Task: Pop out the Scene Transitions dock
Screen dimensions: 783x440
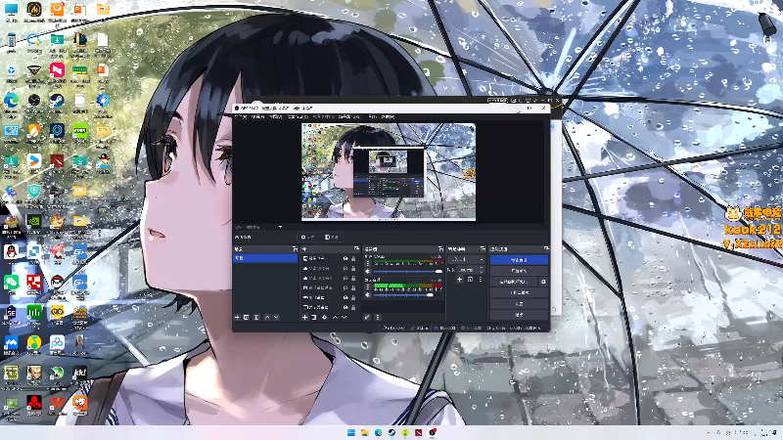Action: point(483,248)
